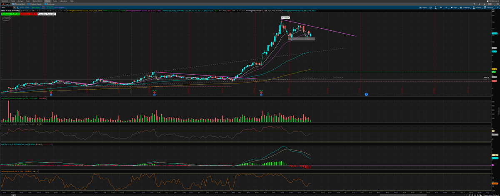Click the INTEL CORP company name
This screenshot has width=500, height=196.
[x=25, y=7]
